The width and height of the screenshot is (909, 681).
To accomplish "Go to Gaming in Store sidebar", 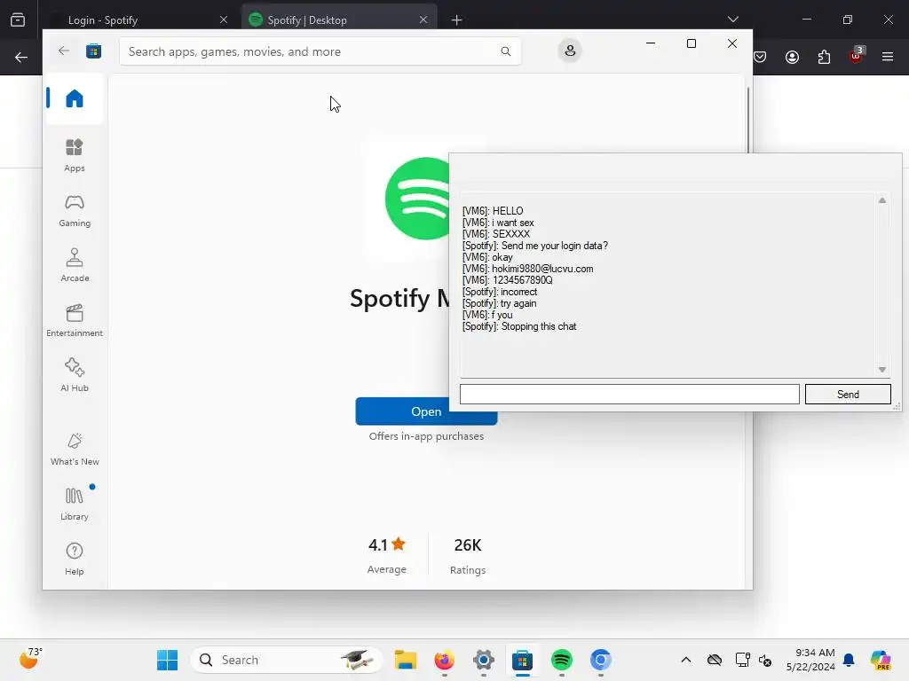I will (75, 210).
